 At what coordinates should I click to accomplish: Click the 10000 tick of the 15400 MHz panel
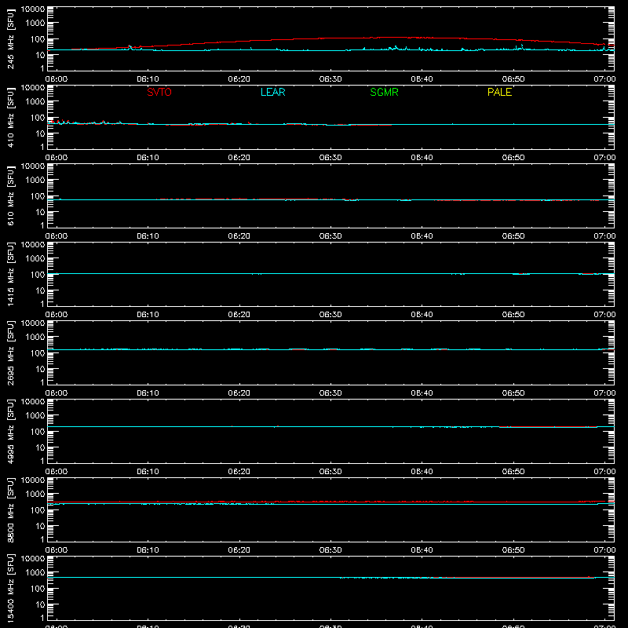(x=33, y=559)
